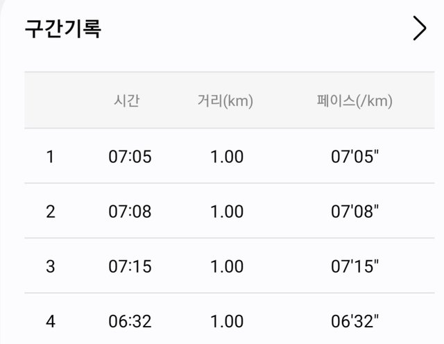Tap lap 1 distance 1.00
Image resolution: width=444 pixels, height=344 pixels.
[227, 157]
